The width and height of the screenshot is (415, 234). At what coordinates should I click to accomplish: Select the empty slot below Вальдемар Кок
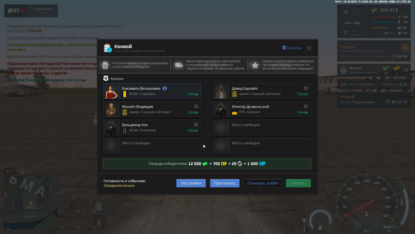click(152, 146)
